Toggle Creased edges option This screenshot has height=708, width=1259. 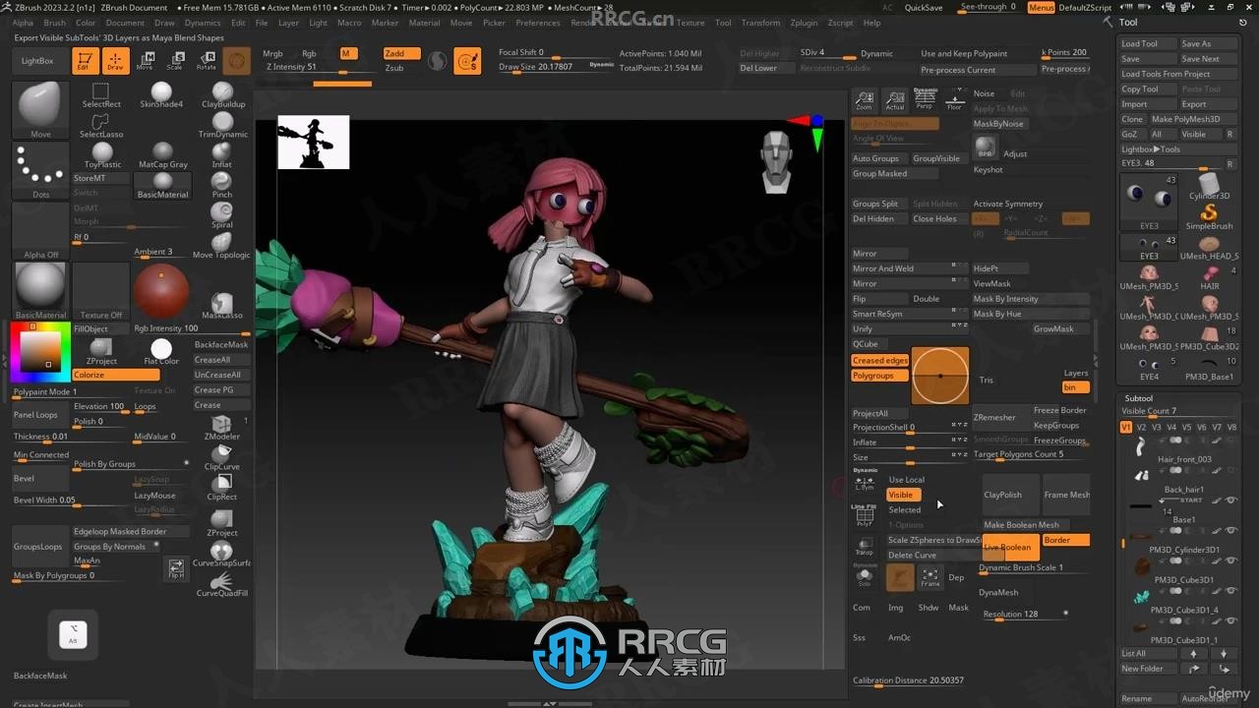879,361
